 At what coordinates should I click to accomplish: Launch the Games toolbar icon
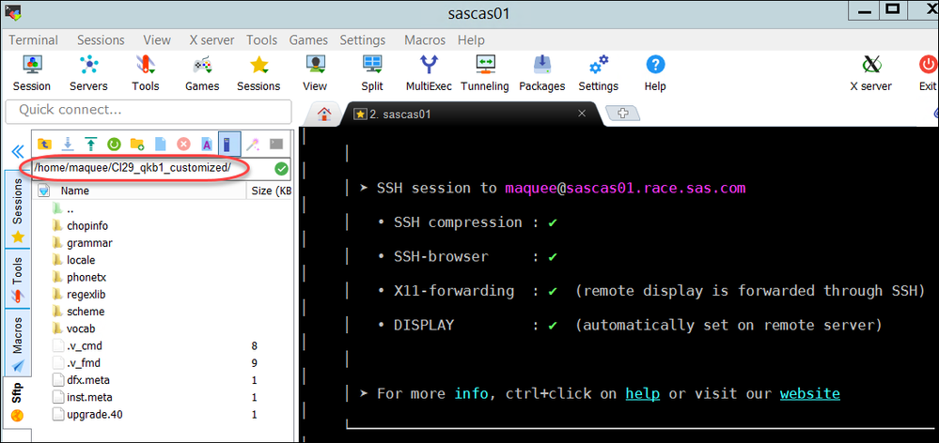coord(202,73)
